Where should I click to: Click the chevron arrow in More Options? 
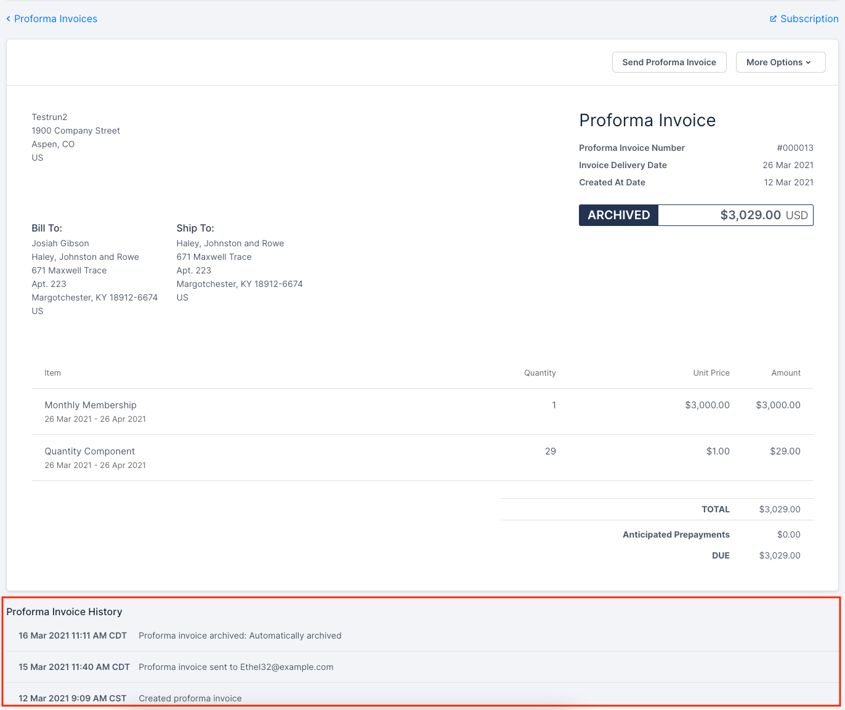(x=809, y=63)
